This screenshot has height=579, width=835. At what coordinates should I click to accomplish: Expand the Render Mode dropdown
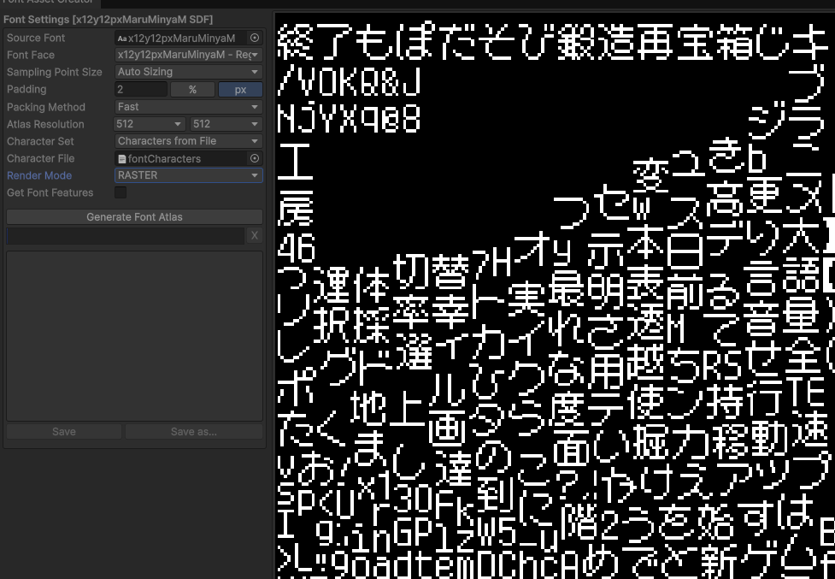pos(189,175)
